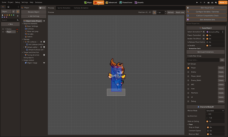Enable Is Release Move Control checkbox
The width and height of the screenshot is (228, 137).
coord(207,42)
